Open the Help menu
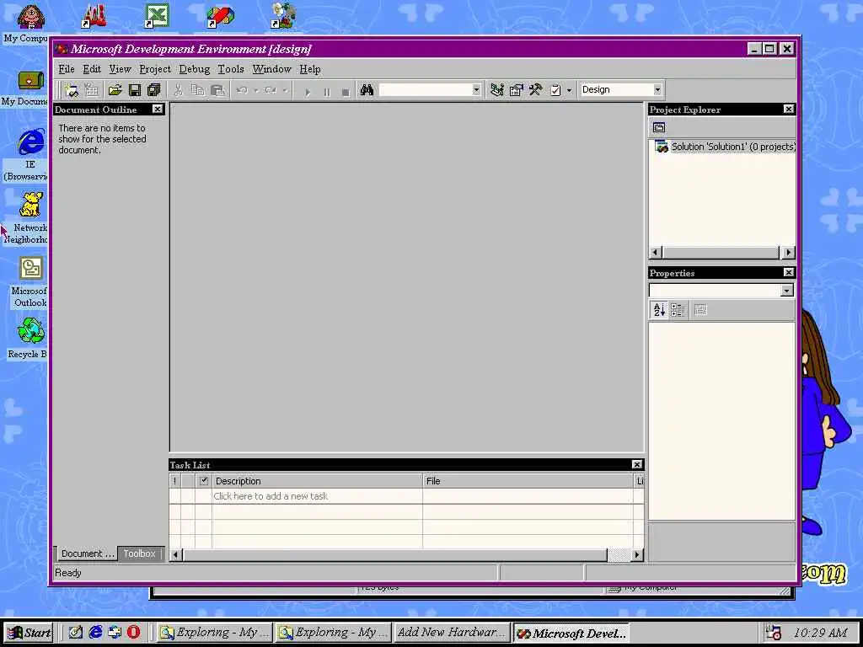The image size is (863, 647). (310, 69)
